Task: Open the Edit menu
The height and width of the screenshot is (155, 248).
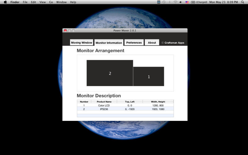Action: (33, 2)
